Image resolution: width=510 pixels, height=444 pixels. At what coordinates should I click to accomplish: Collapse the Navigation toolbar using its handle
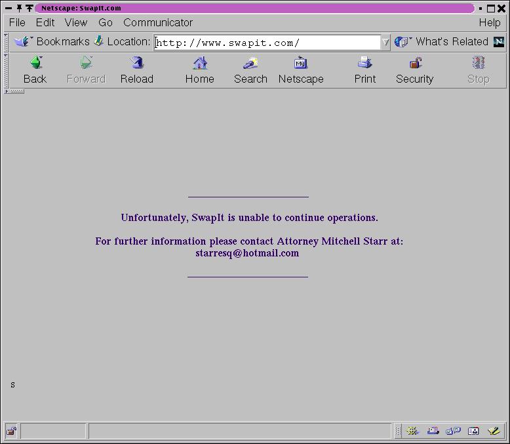[6, 71]
